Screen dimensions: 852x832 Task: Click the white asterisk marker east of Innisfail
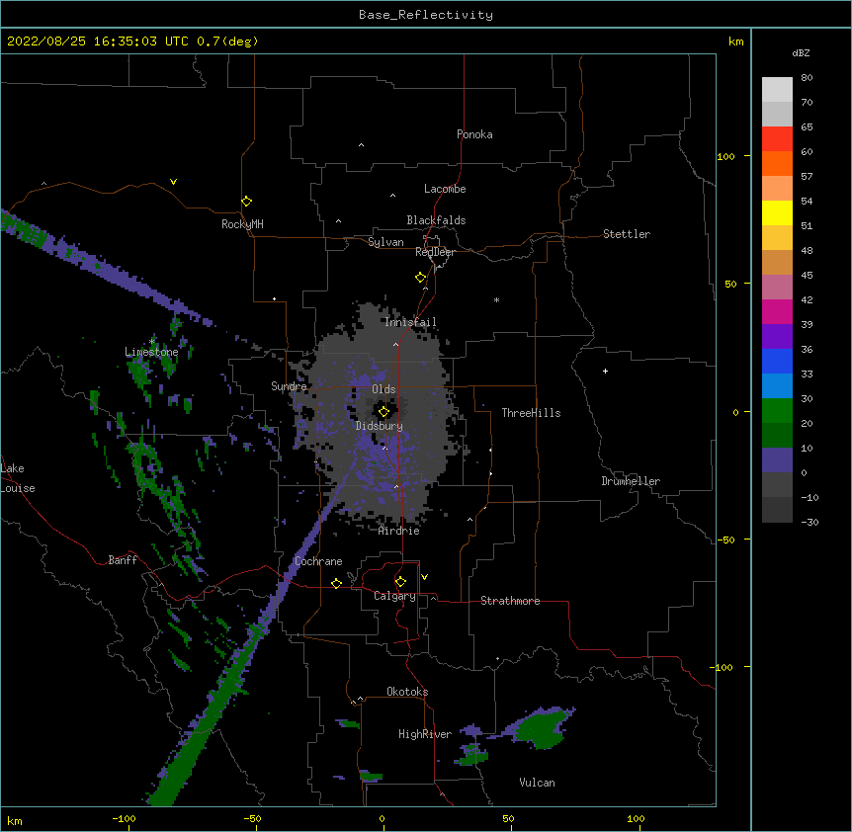tap(496, 299)
